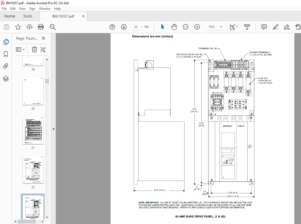The image size is (301, 224).
Task: Close the Page Thumbnails panel
Action: coord(43,38)
